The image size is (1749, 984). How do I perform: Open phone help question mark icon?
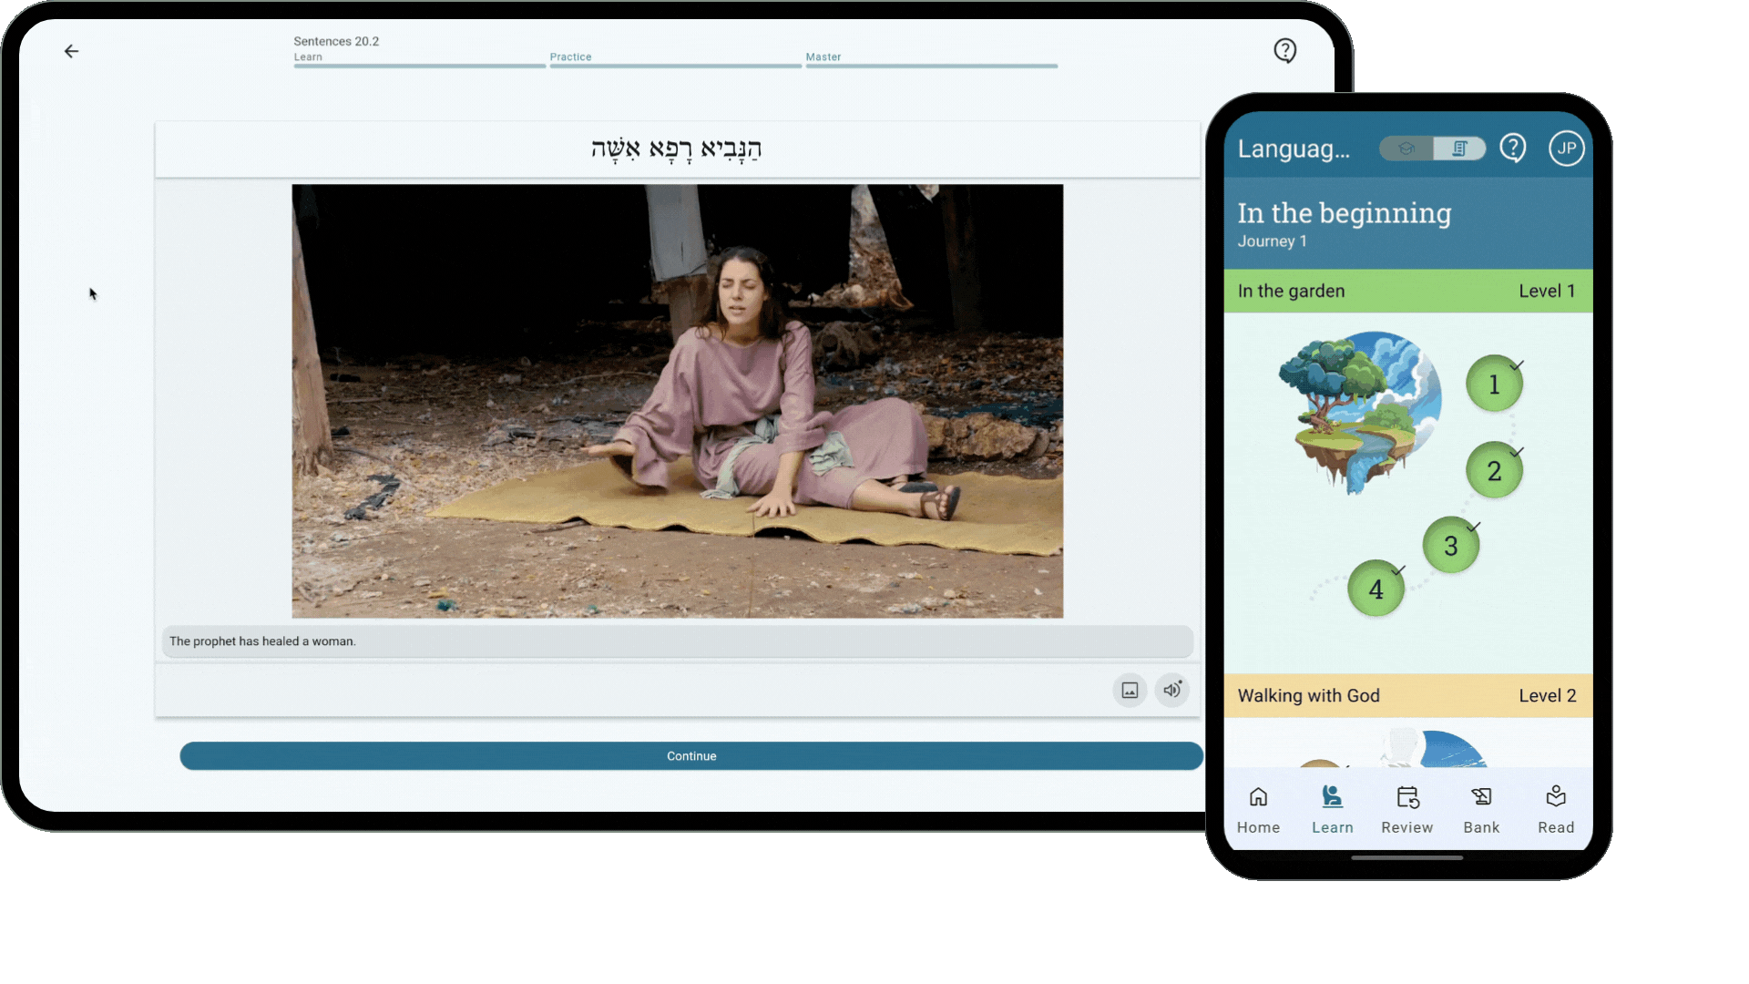pyautogui.click(x=1513, y=148)
